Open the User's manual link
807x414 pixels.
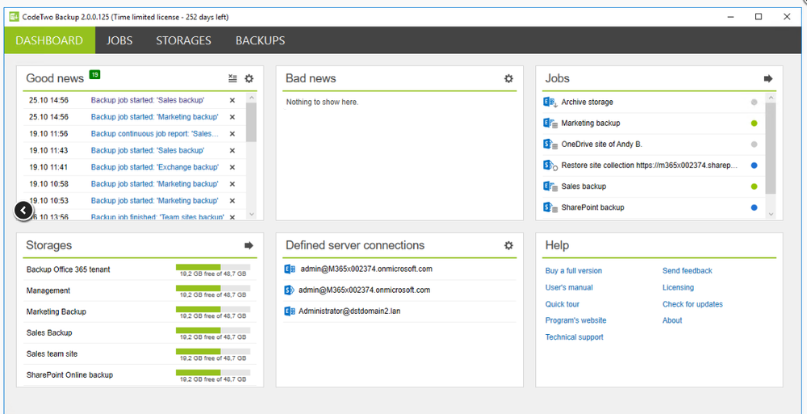pyautogui.click(x=569, y=287)
